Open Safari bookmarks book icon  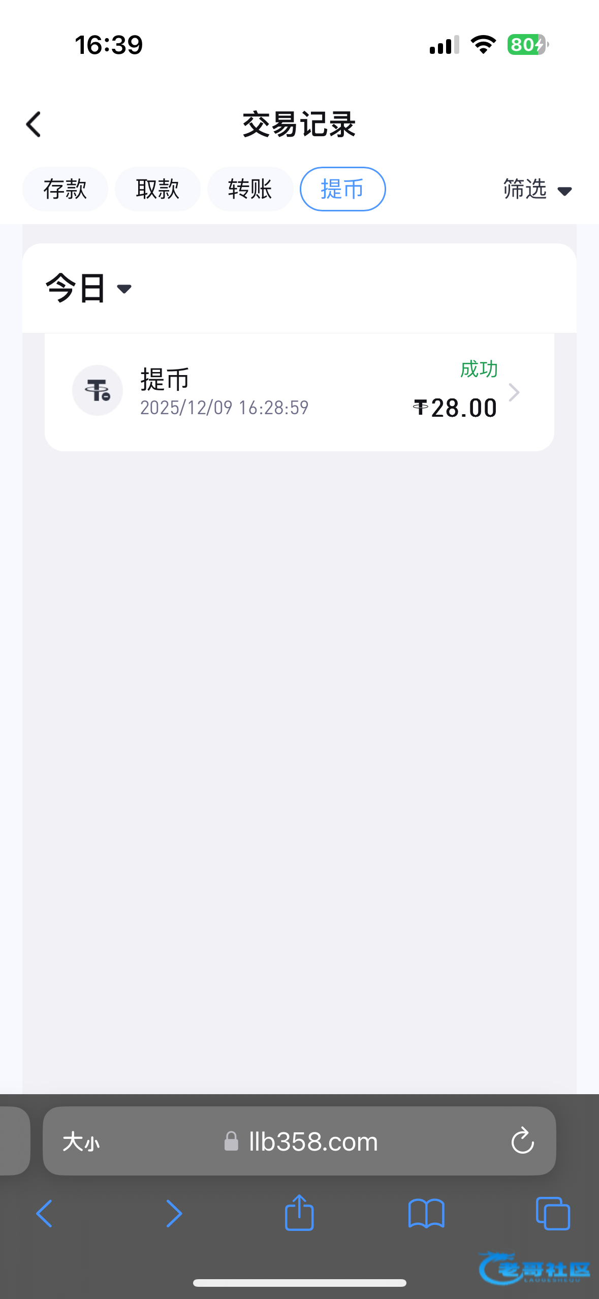426,1213
